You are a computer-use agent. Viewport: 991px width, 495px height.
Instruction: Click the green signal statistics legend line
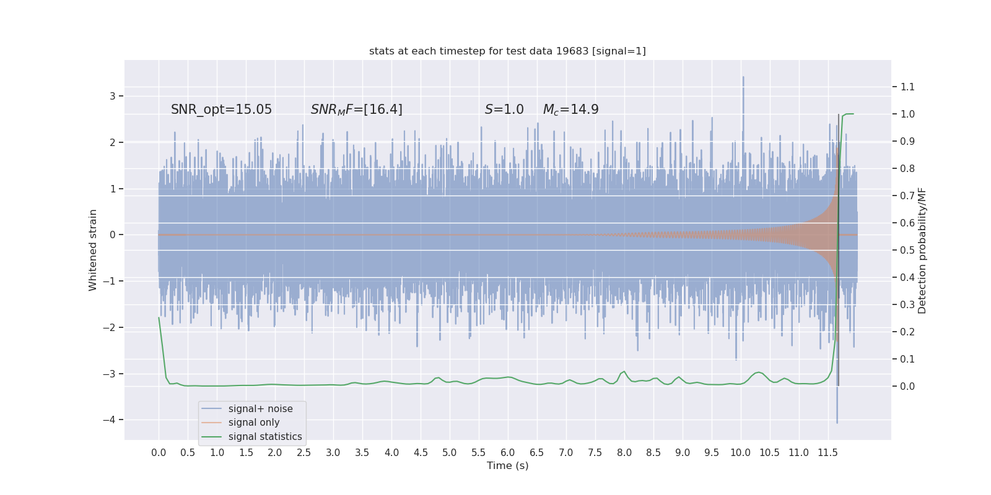[212, 437]
